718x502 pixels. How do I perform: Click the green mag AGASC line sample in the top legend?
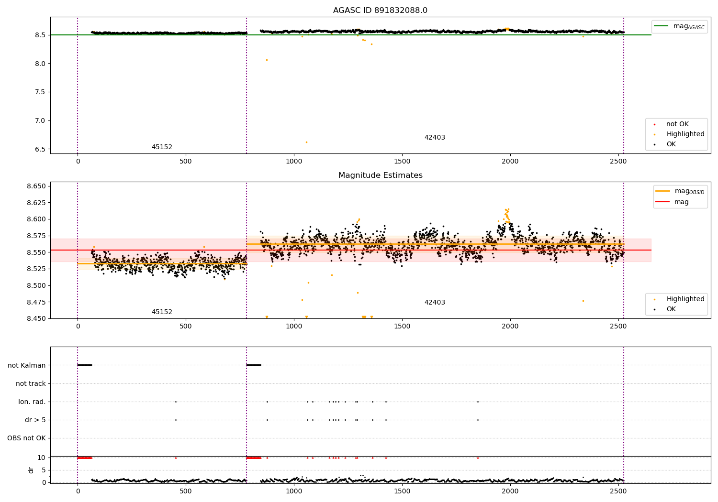pos(662,26)
